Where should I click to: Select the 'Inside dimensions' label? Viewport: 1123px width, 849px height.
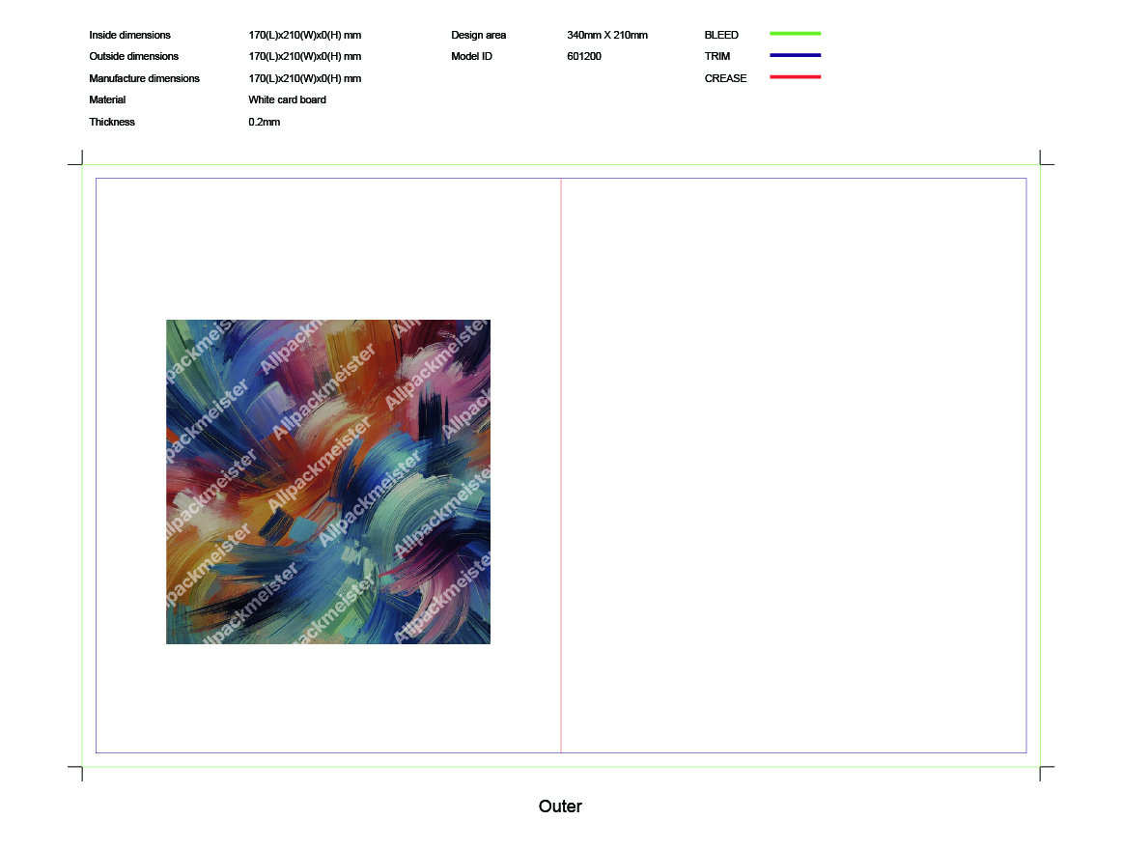pos(129,35)
